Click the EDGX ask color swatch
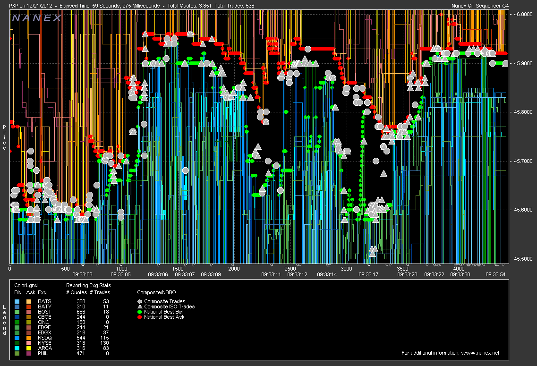 [x=29, y=332]
